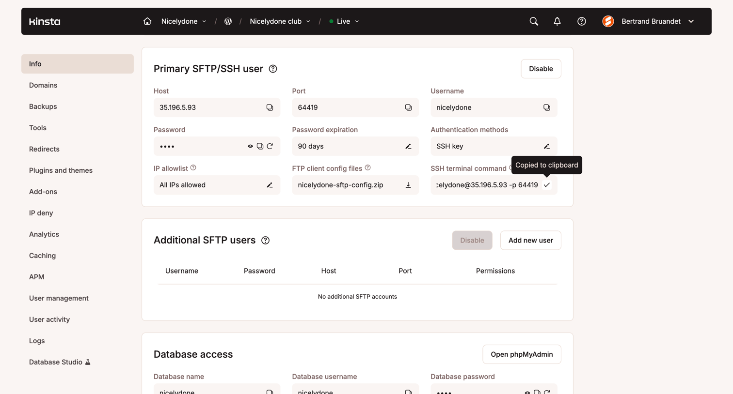Show help for Additional SFTP users
Viewport: 733px width, 394px height.
coord(265,240)
